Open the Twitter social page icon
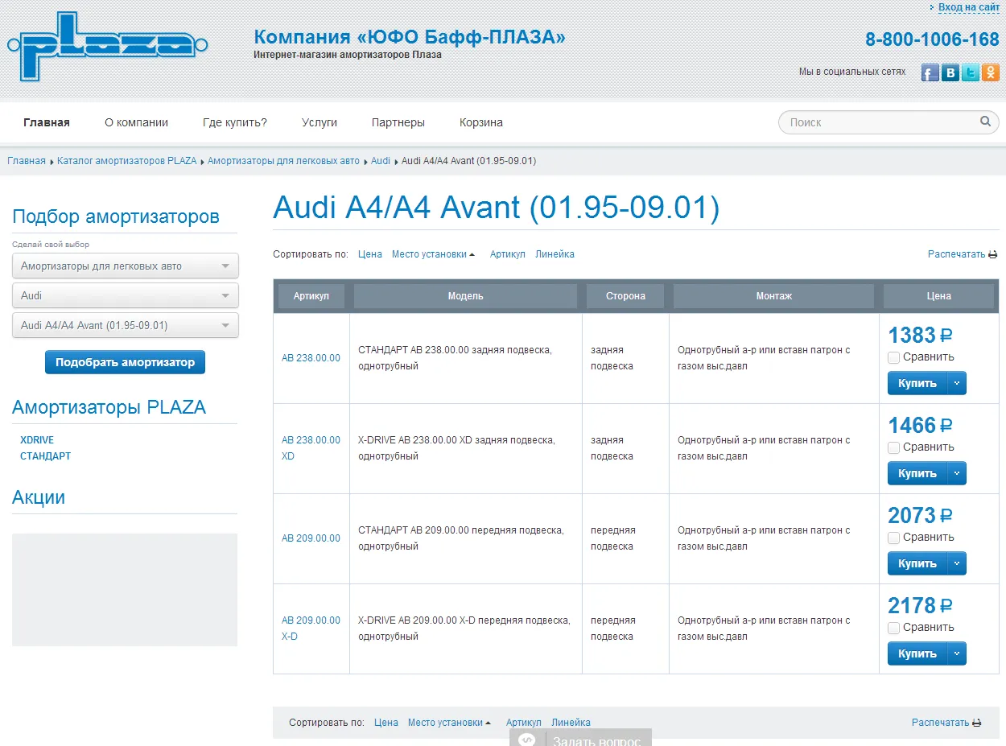The image size is (1006, 746). click(x=971, y=72)
